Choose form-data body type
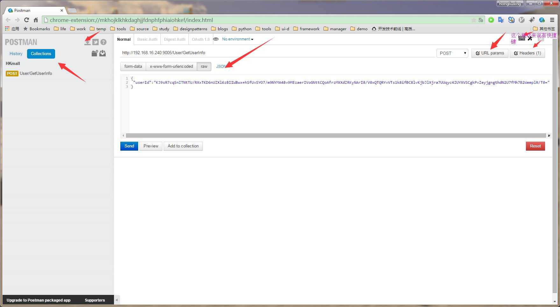This screenshot has height=307, width=560. [x=133, y=67]
